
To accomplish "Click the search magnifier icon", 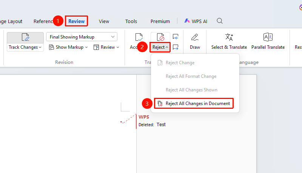I will point(220,21).
